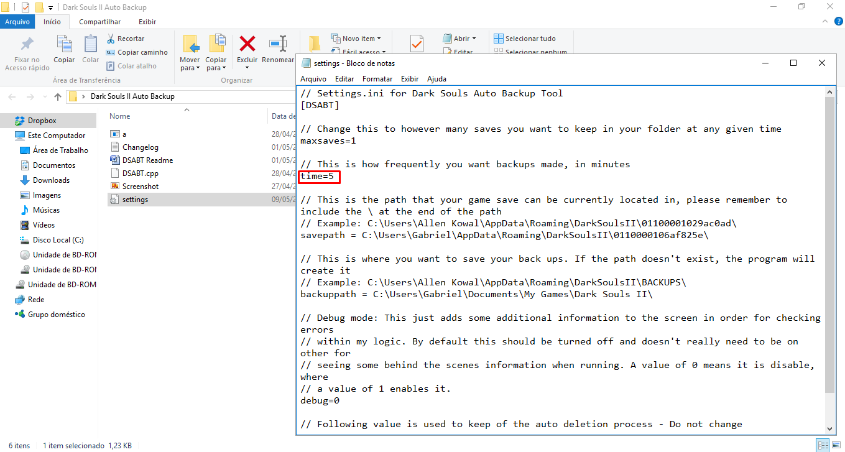Viewport: 845px width, 452px height.
Task: Click quick access properties checkmark icon in title bar
Action: click(25, 7)
